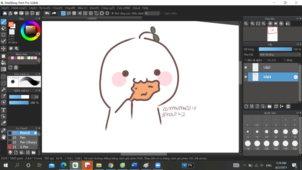Click the Redo arrow
The height and width of the screenshot is (170, 302).
click(x=54, y=13)
